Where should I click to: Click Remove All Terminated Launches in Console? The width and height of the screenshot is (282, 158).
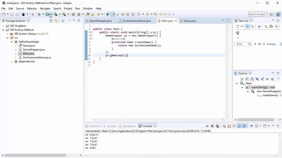(217, 126)
